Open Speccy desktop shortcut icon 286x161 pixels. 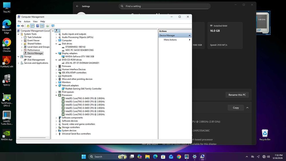7,80
